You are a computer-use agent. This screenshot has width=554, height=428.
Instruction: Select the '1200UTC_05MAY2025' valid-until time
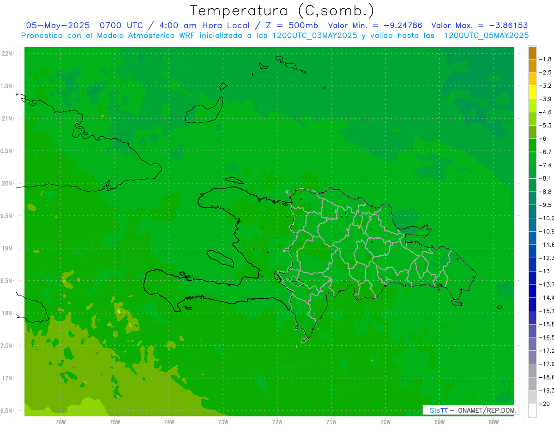(x=486, y=36)
